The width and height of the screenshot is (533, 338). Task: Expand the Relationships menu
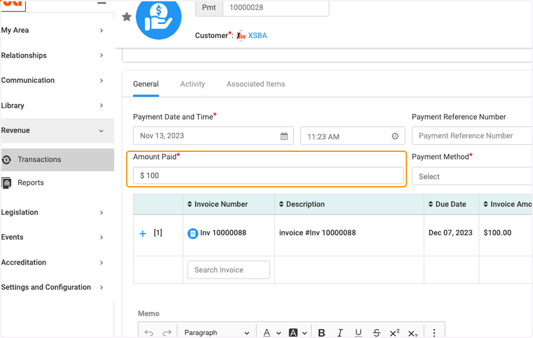coord(101,56)
